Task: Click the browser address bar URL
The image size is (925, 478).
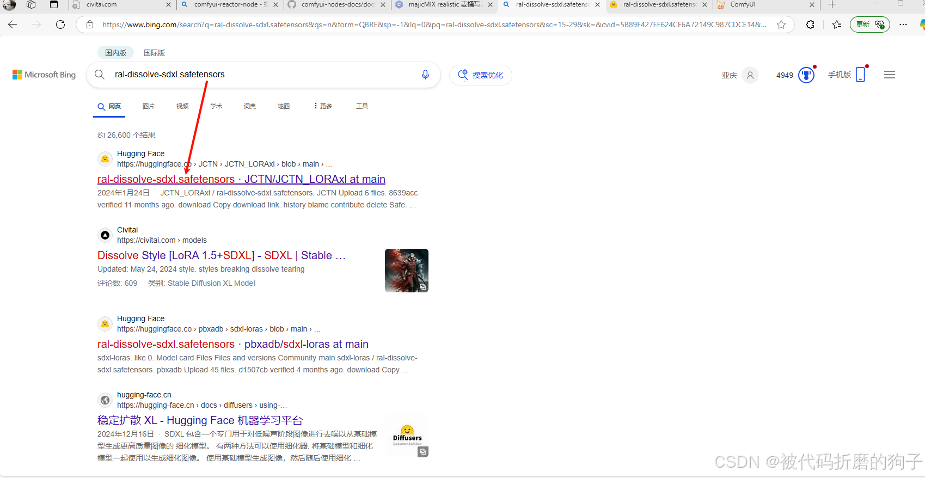Action: click(x=434, y=24)
